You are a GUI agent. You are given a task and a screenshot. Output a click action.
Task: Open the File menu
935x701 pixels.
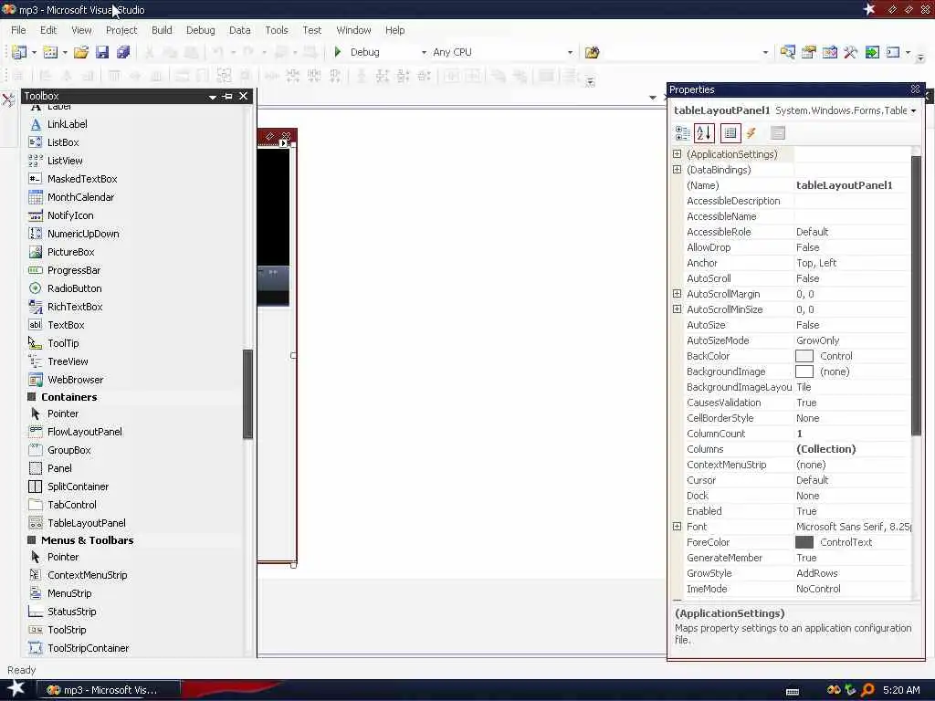click(18, 30)
